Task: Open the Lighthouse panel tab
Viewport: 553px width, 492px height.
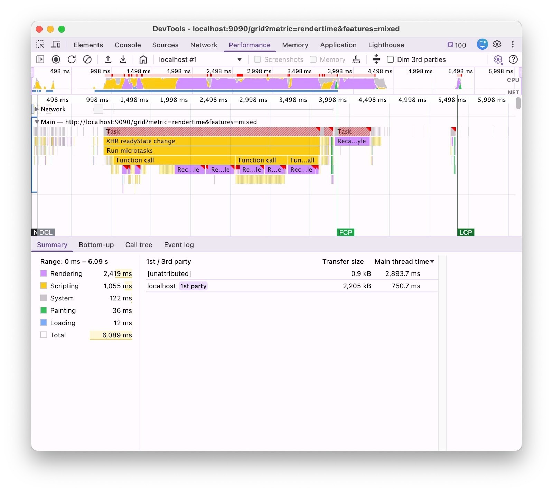Action: click(386, 45)
